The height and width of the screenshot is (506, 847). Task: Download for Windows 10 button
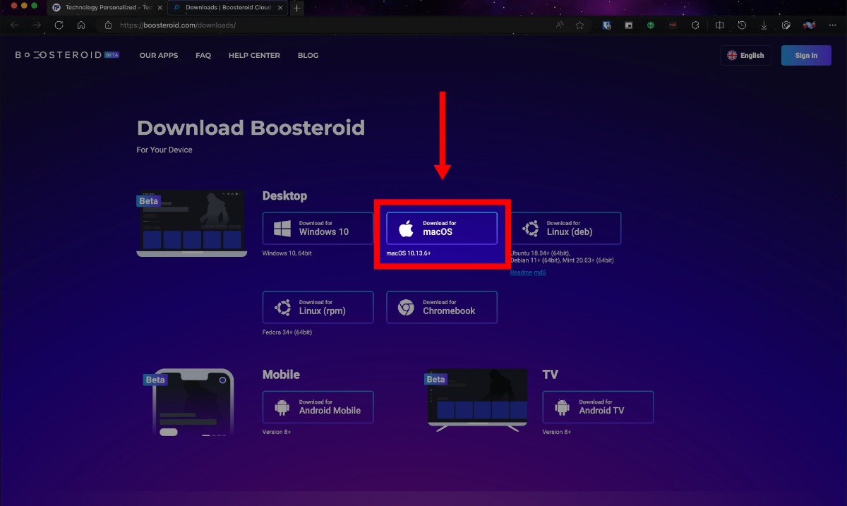pos(318,228)
